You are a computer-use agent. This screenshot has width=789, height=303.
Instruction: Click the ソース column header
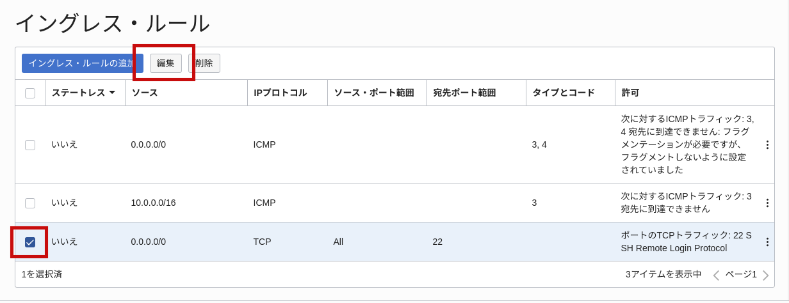(145, 93)
